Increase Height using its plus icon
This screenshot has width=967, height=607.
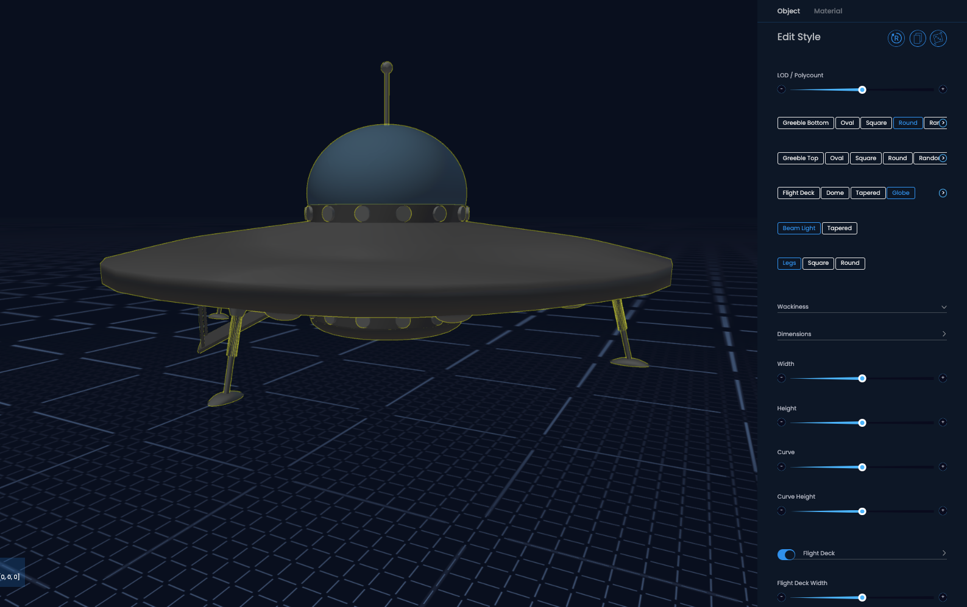tap(943, 423)
